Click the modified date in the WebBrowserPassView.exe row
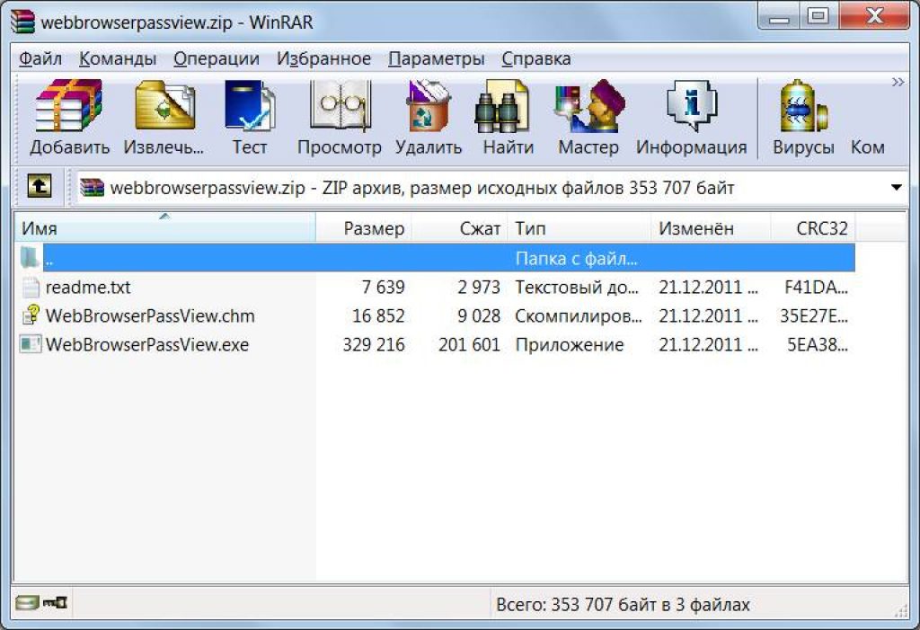This screenshot has height=630, width=920. coord(708,344)
